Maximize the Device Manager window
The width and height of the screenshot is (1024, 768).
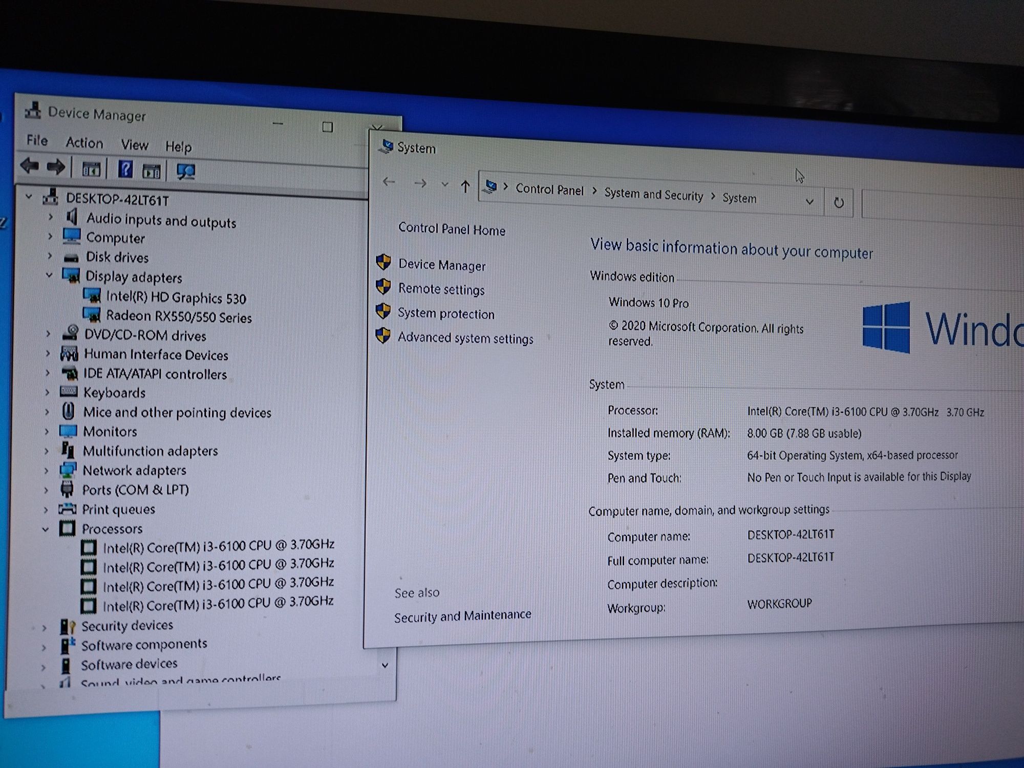pyautogui.click(x=328, y=126)
